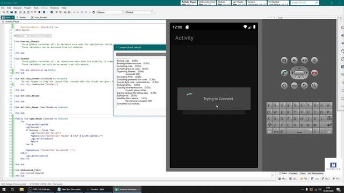Screen dimensions: 344x193
Task: Click the Shift key on emulator keyboard
Action: pyautogui.click(x=270, y=125)
